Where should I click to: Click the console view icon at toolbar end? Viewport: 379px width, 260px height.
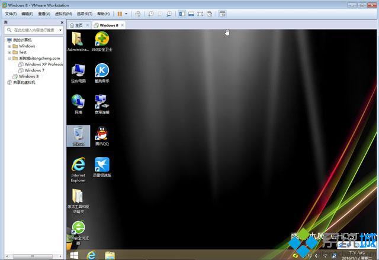click(x=222, y=14)
